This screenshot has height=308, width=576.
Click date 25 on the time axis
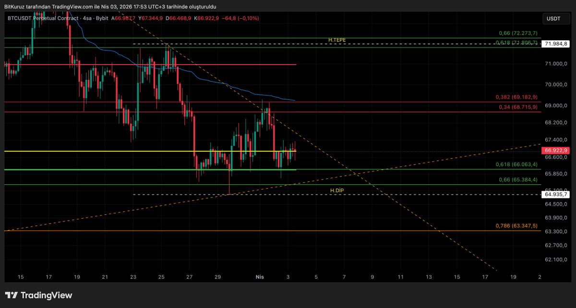coord(161,277)
